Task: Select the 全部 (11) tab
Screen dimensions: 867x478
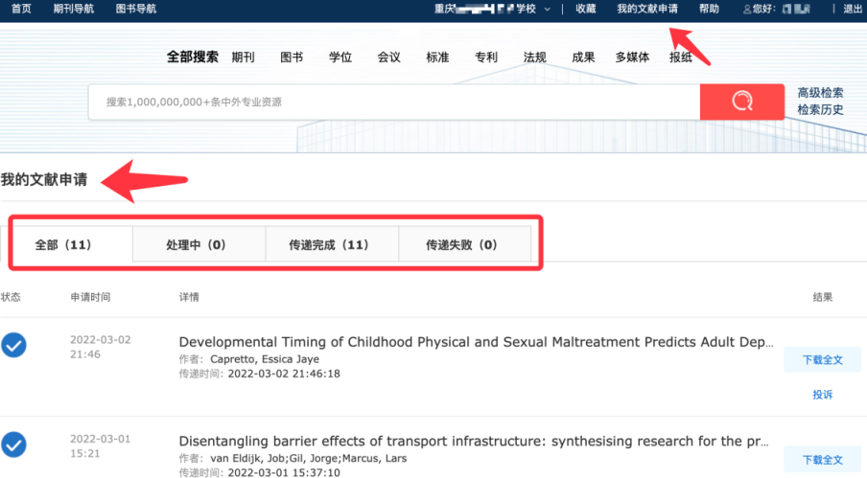Action: (63, 244)
